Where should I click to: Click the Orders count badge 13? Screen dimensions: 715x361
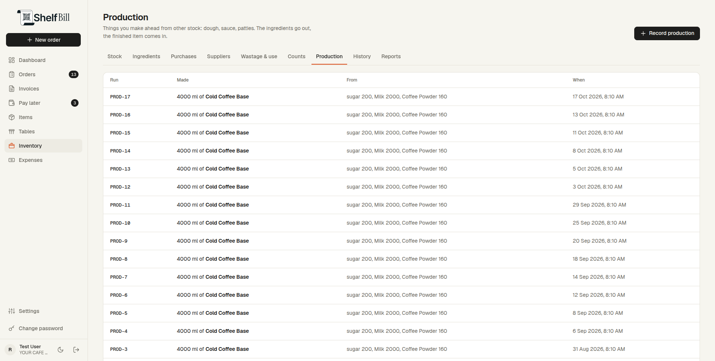[x=74, y=74]
